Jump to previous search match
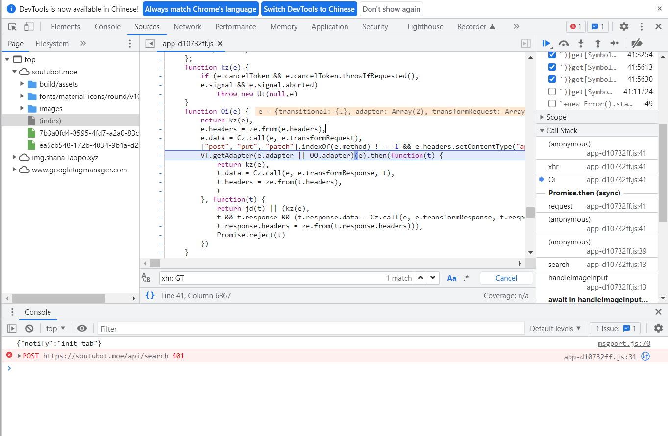The image size is (668, 436). pos(421,278)
